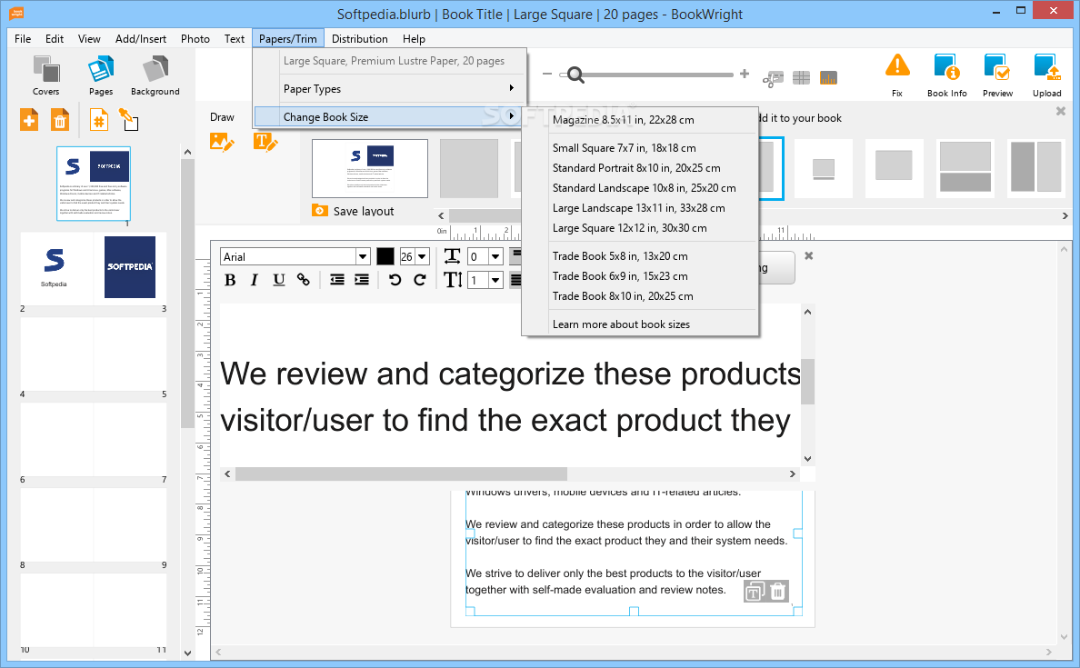
Task: Zoom out with the minus button
Action: pyautogui.click(x=547, y=74)
